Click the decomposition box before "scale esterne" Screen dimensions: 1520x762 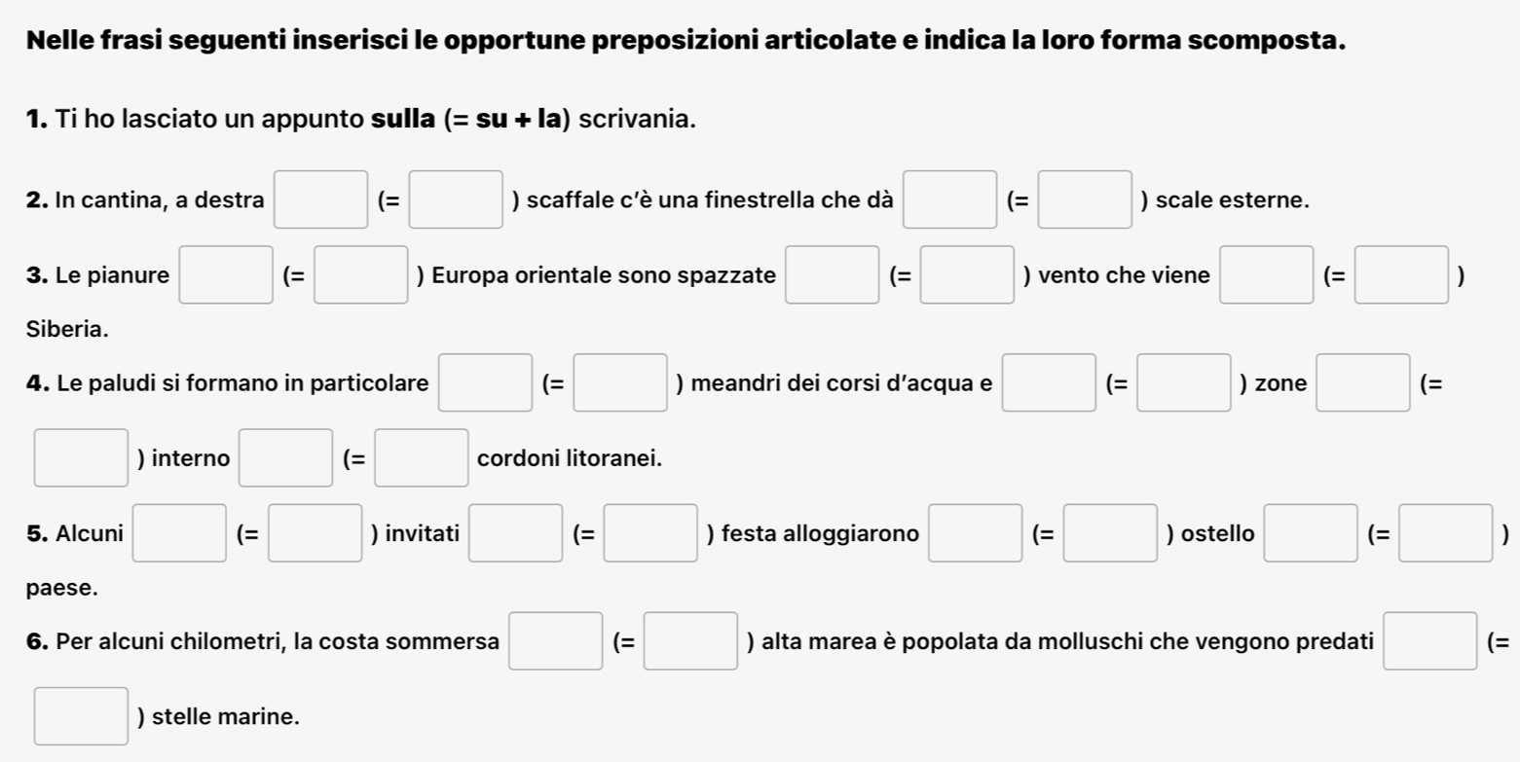tap(1085, 200)
